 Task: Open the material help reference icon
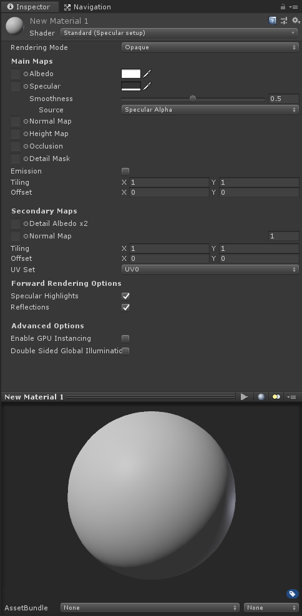click(272, 21)
